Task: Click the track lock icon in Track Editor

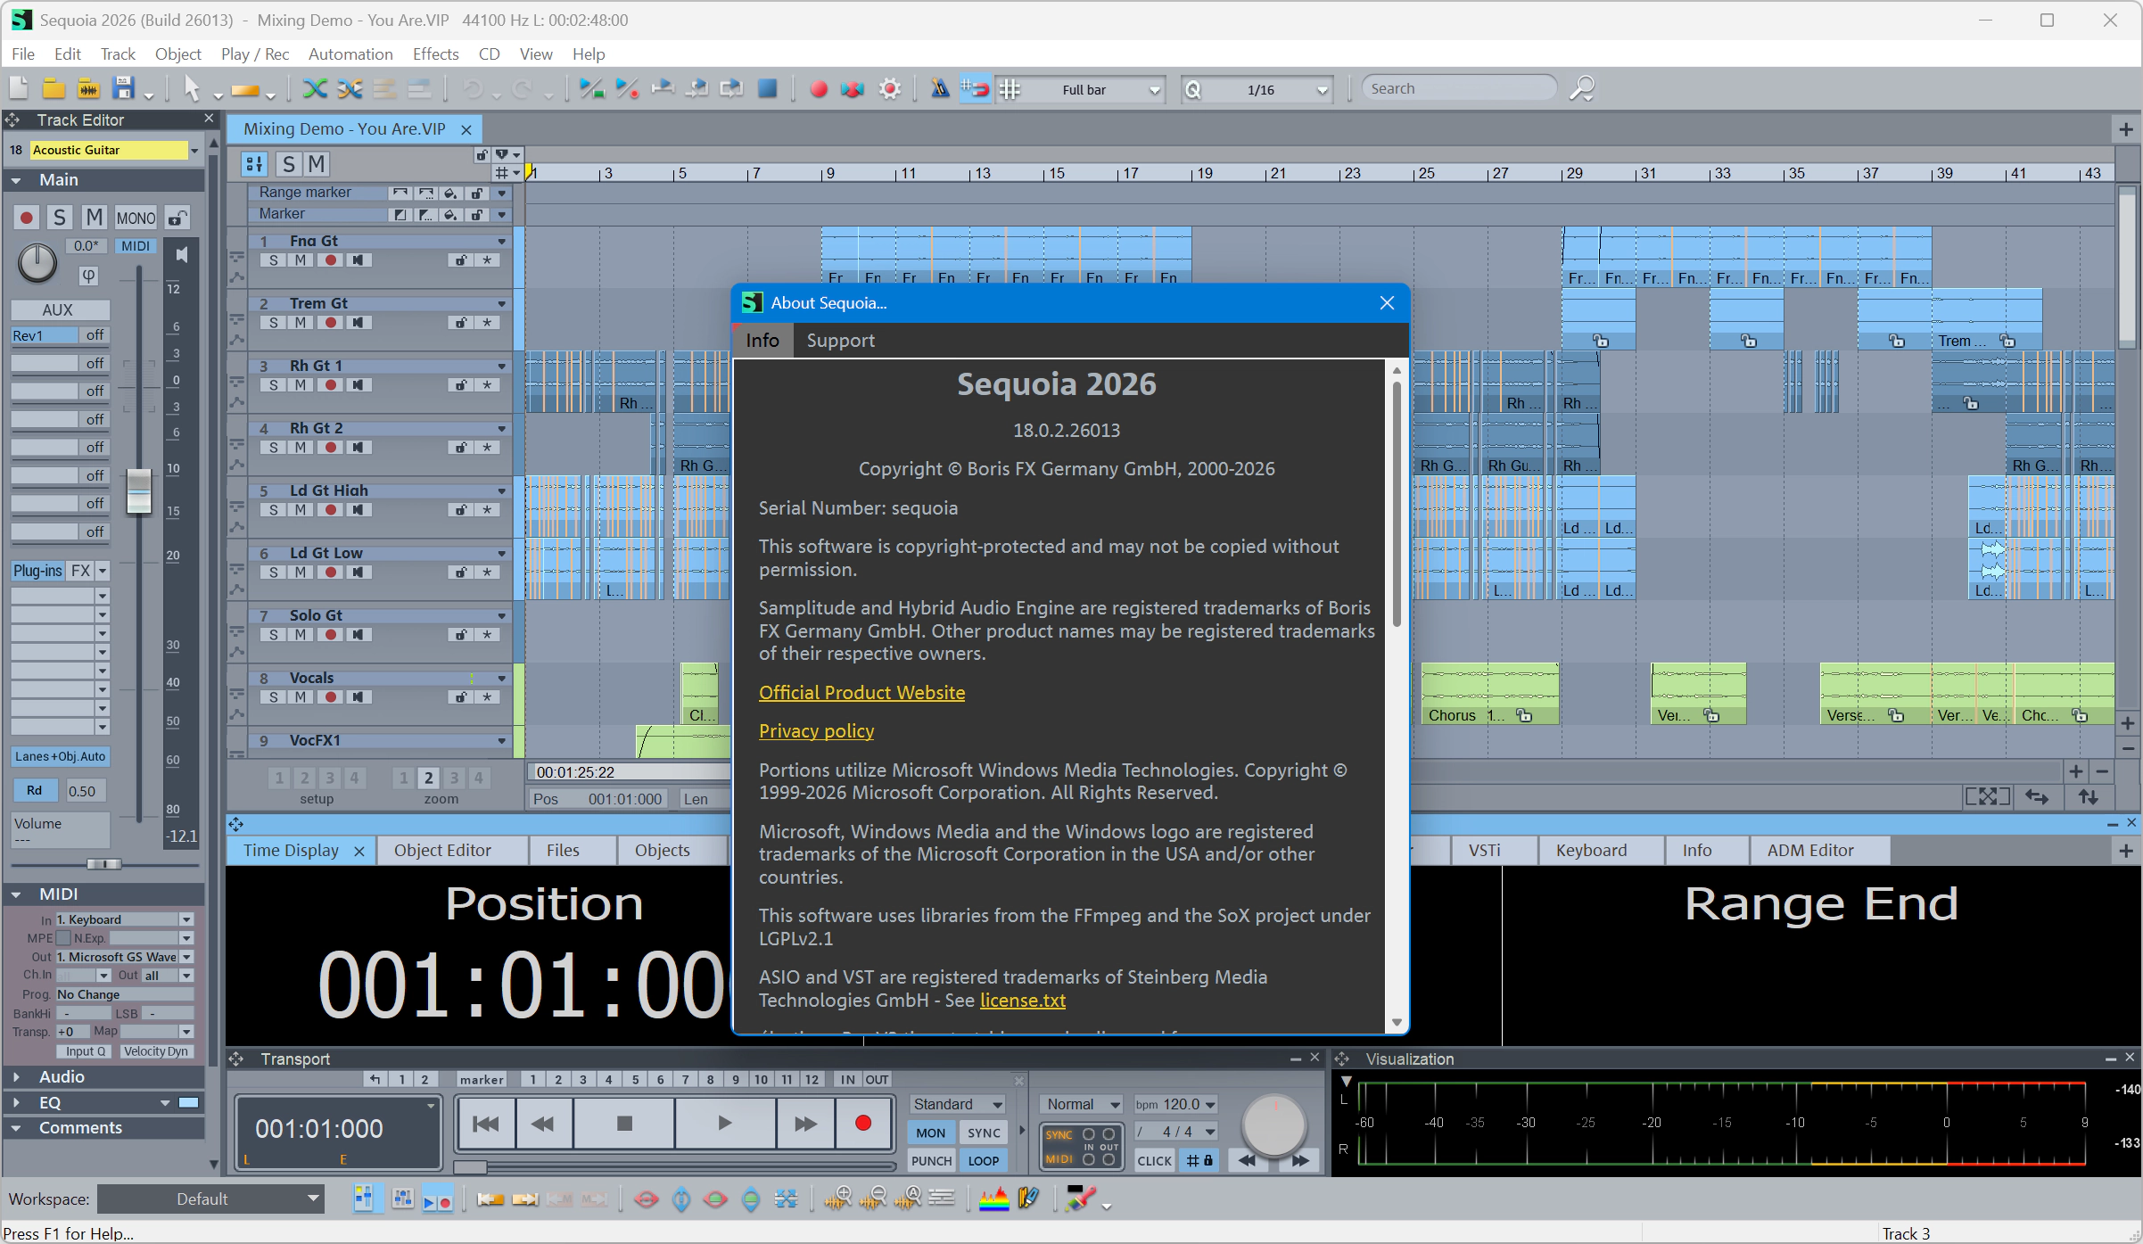Action: pyautogui.click(x=178, y=218)
